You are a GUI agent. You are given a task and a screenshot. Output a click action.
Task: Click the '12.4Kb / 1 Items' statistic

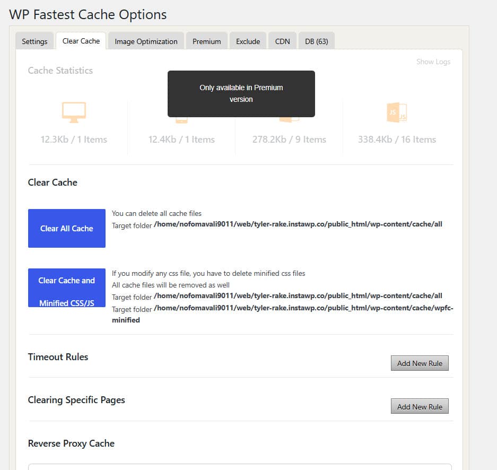(181, 140)
